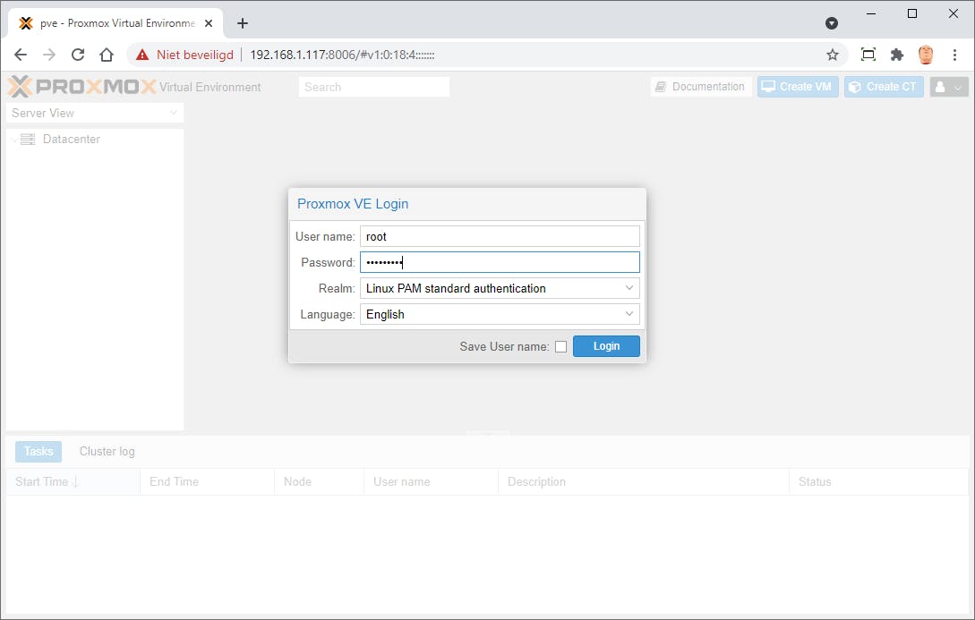Click the Proxmox logo

81,86
